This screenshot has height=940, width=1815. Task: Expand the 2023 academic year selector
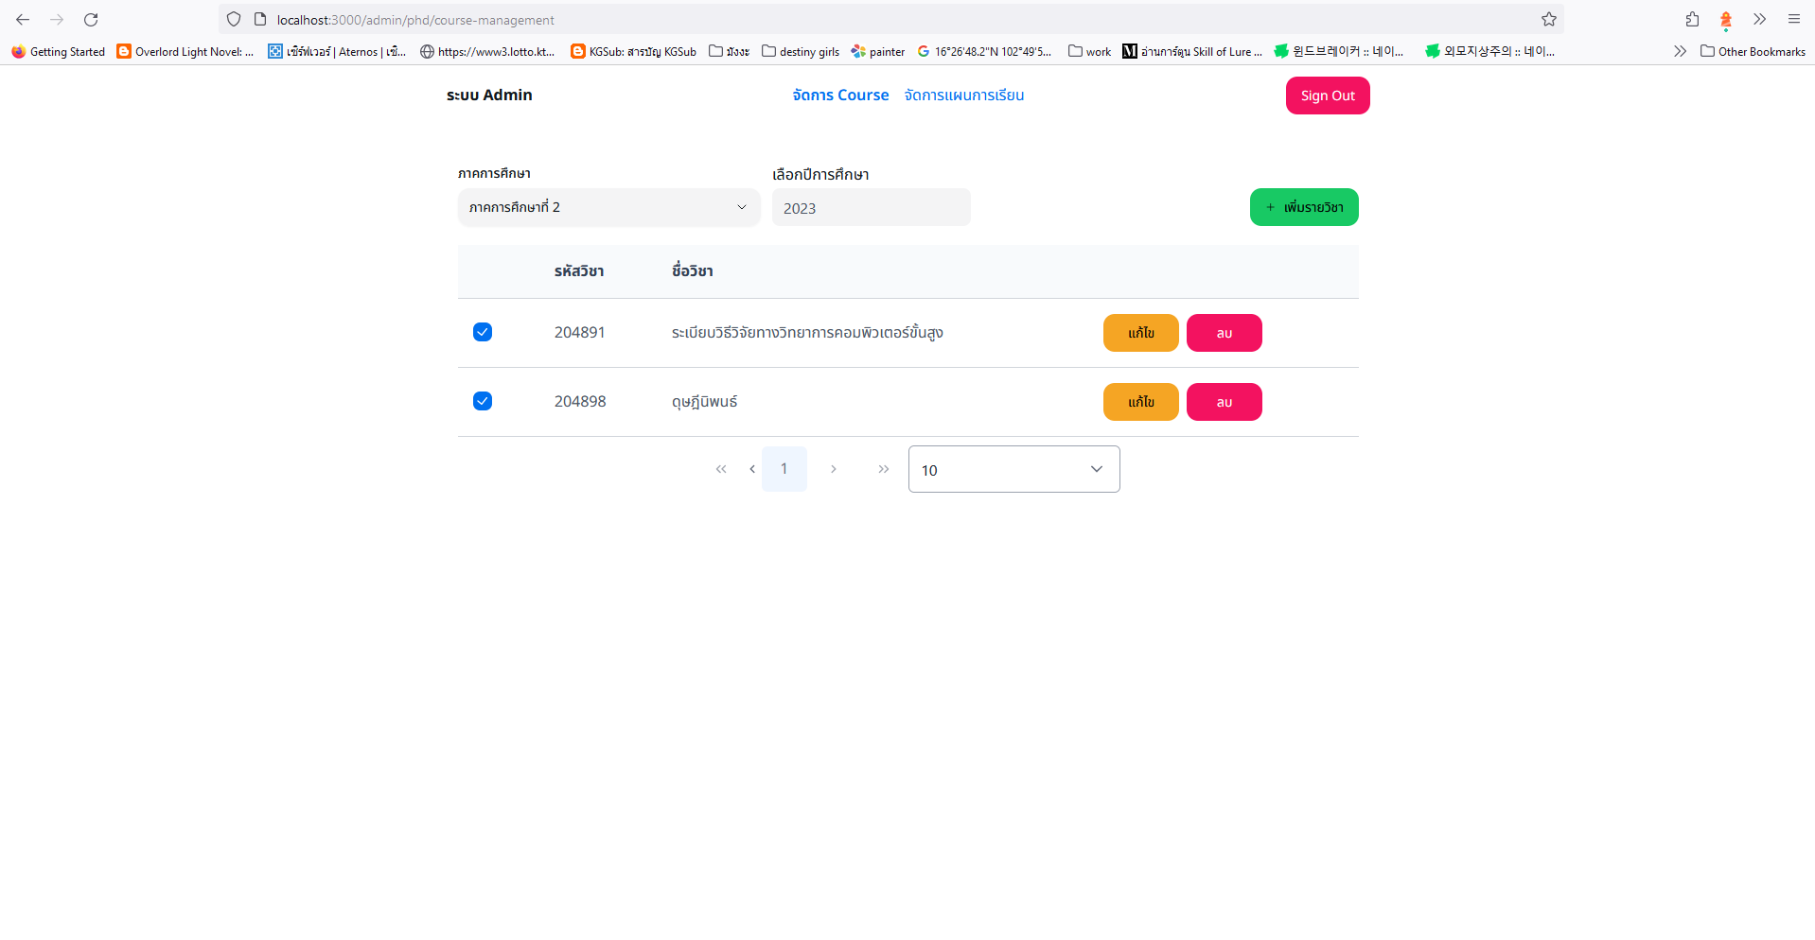(871, 207)
